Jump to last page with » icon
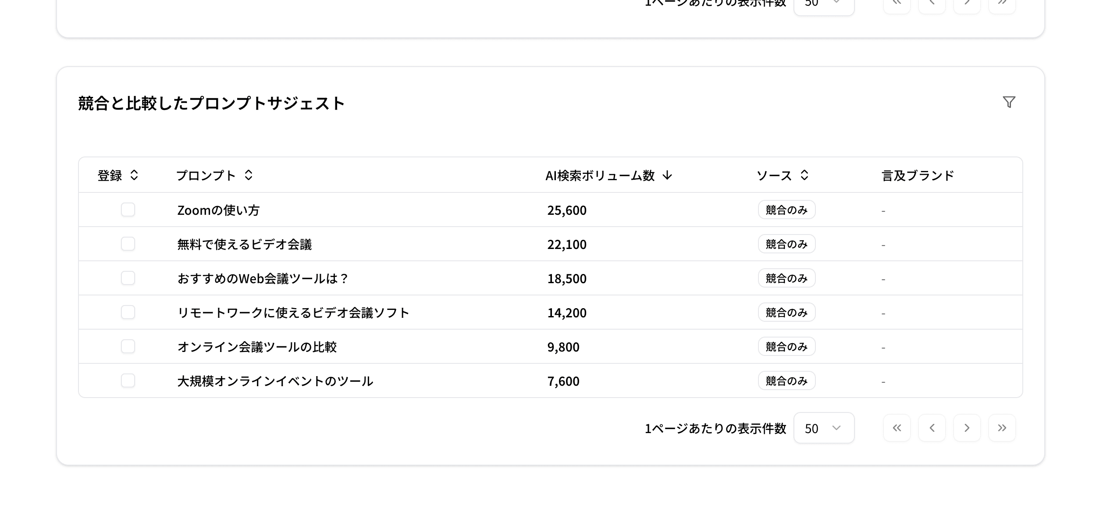The image size is (1096, 519). coord(1002,428)
